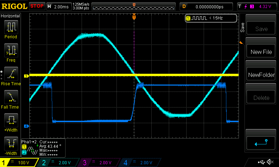Collapse the Save side menu arrow
The image size is (279, 167).
(241, 42)
